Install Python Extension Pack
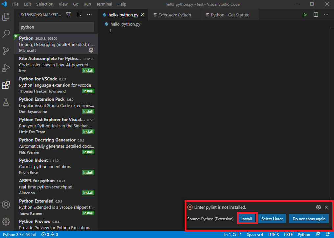 tap(88, 111)
